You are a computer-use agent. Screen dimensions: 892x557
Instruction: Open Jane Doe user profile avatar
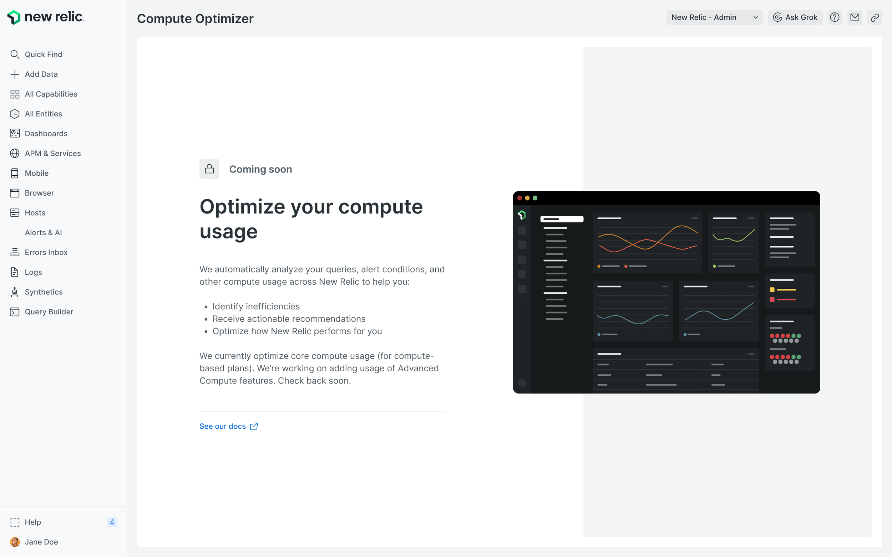coord(15,542)
